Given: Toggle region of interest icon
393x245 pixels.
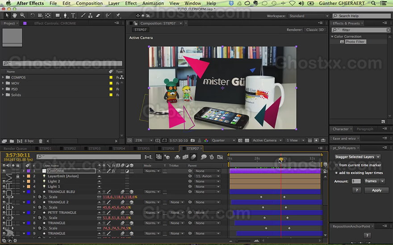Looking at the screenshot, I should [164, 140].
